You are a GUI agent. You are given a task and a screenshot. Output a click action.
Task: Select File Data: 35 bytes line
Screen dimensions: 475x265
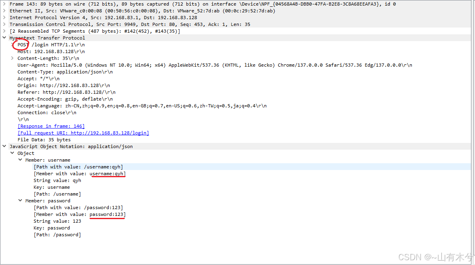click(x=44, y=140)
